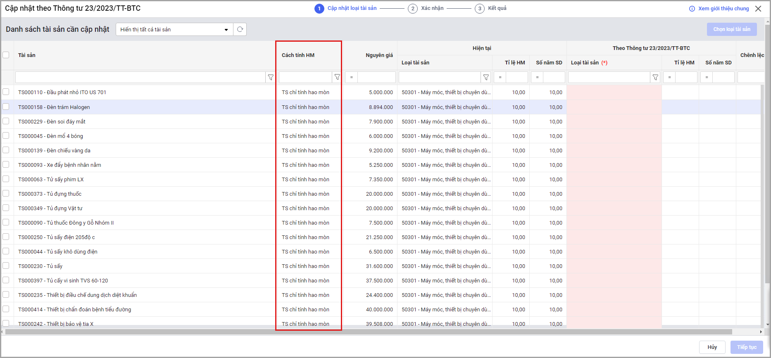Select checkbox for TS000373 Tủ đựng thuốc

[6, 193]
